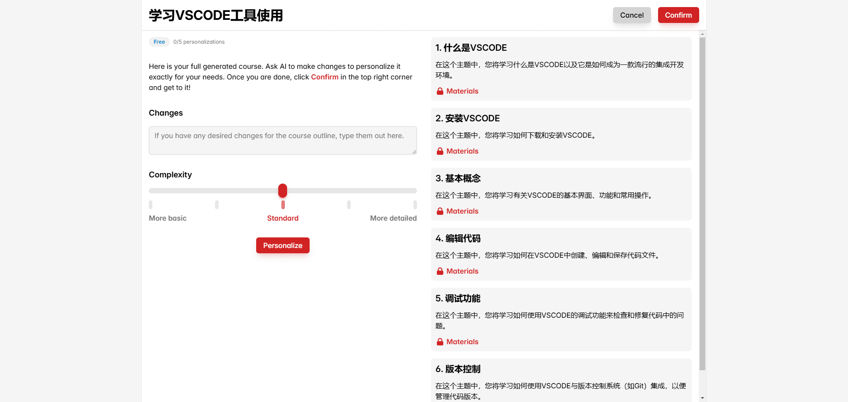
Task: Click the 0/5 personalizations counter
Action: tap(199, 42)
